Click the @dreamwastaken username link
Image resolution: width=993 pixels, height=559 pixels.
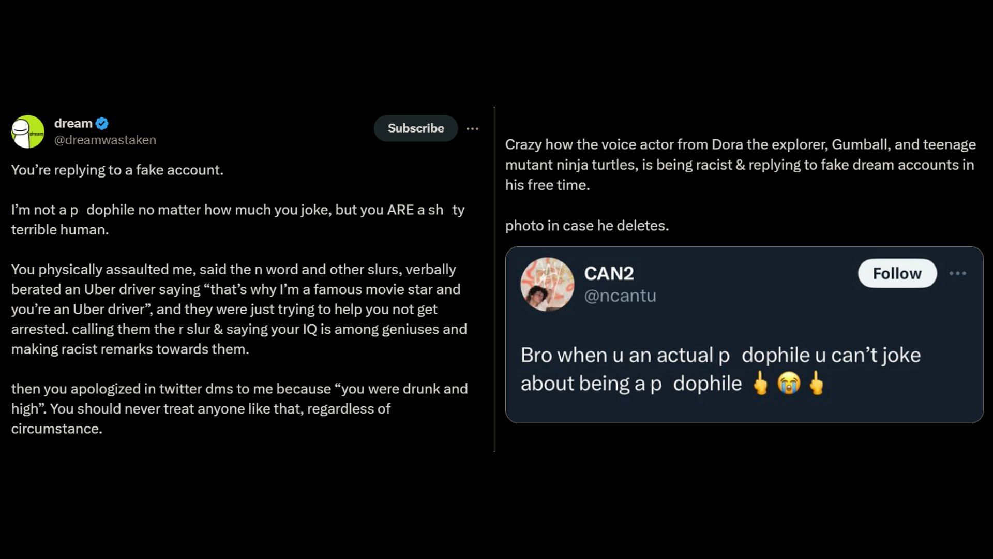(105, 140)
